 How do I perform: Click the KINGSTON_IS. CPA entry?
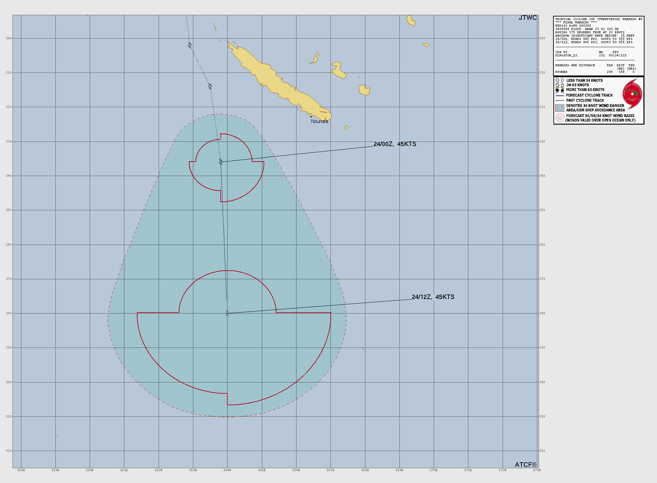coord(567,55)
